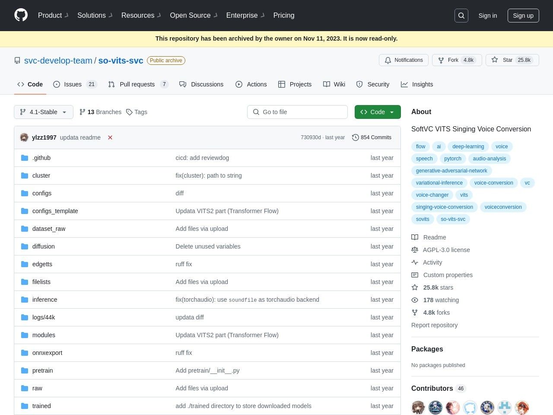This screenshot has height=415, width=553.
Task: Click the Sign in link
Action: click(488, 16)
